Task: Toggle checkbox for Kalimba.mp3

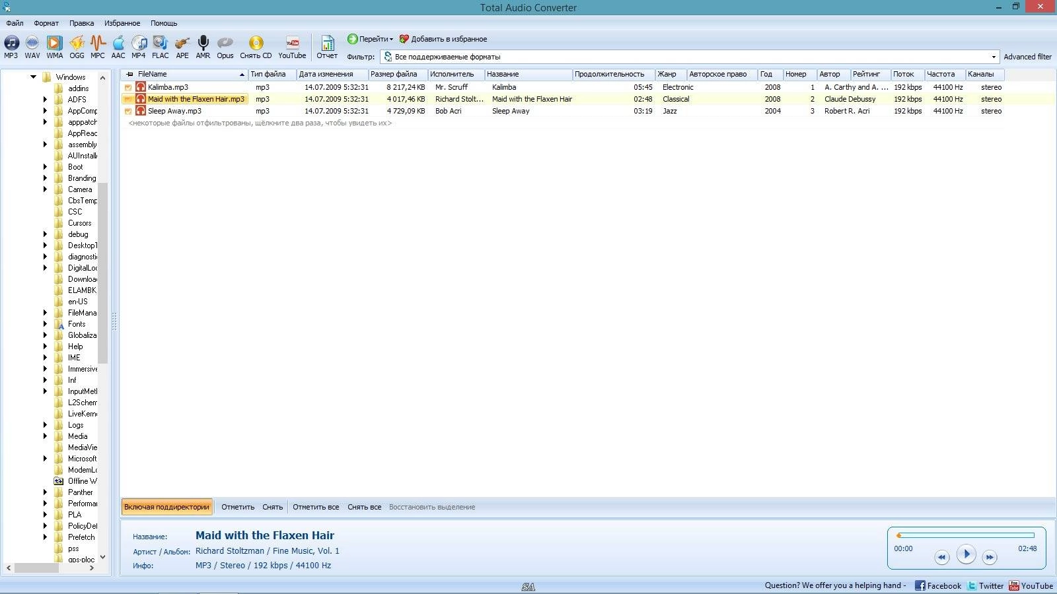Action: coord(128,87)
